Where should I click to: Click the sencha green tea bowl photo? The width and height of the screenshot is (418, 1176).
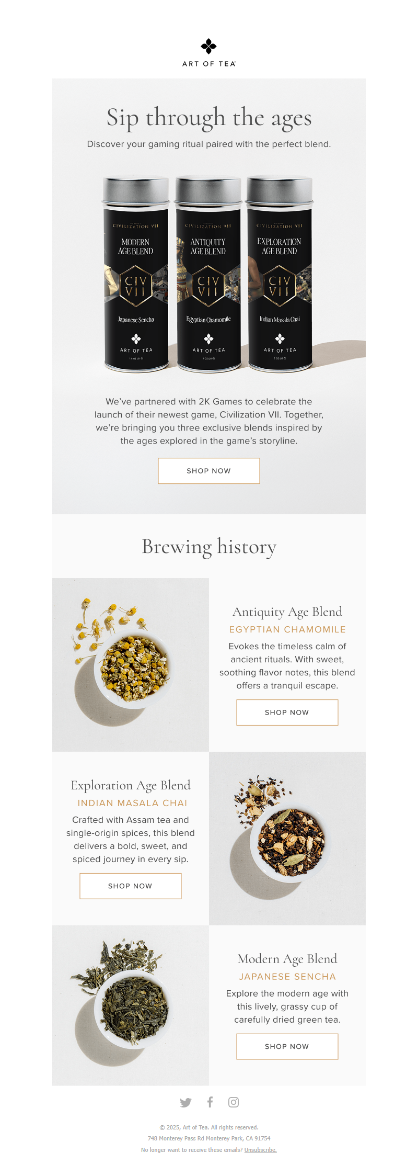click(x=131, y=1005)
